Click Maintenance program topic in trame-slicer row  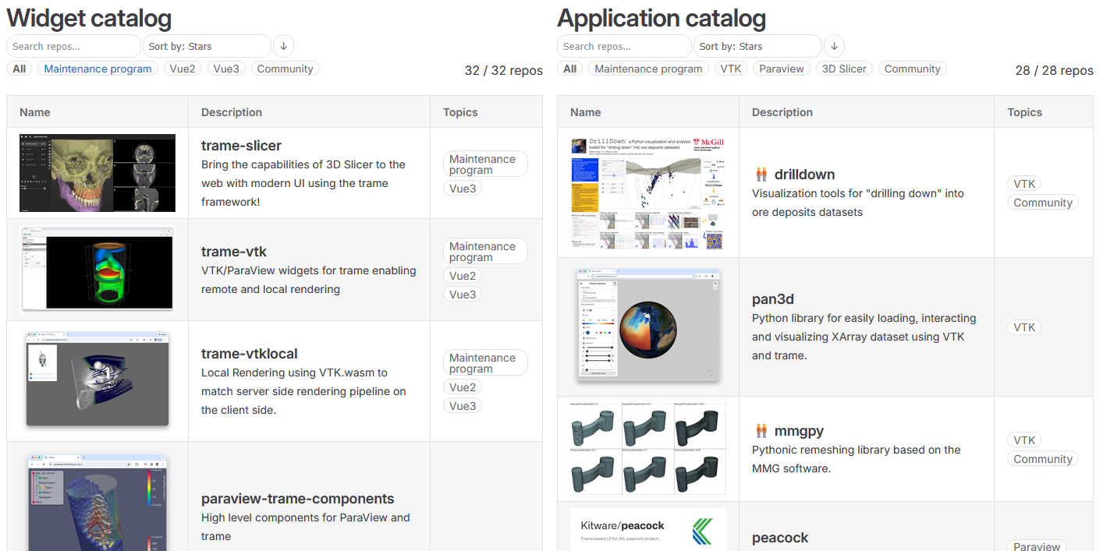[485, 164]
